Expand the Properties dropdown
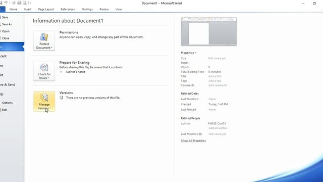This screenshot has width=323, height=182. [x=188, y=53]
